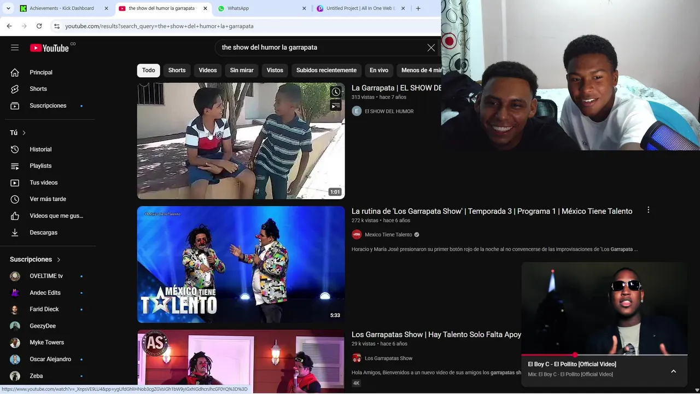Click EL SHOW DEL HUMOR channel avatar
The width and height of the screenshot is (700, 394).
357,111
